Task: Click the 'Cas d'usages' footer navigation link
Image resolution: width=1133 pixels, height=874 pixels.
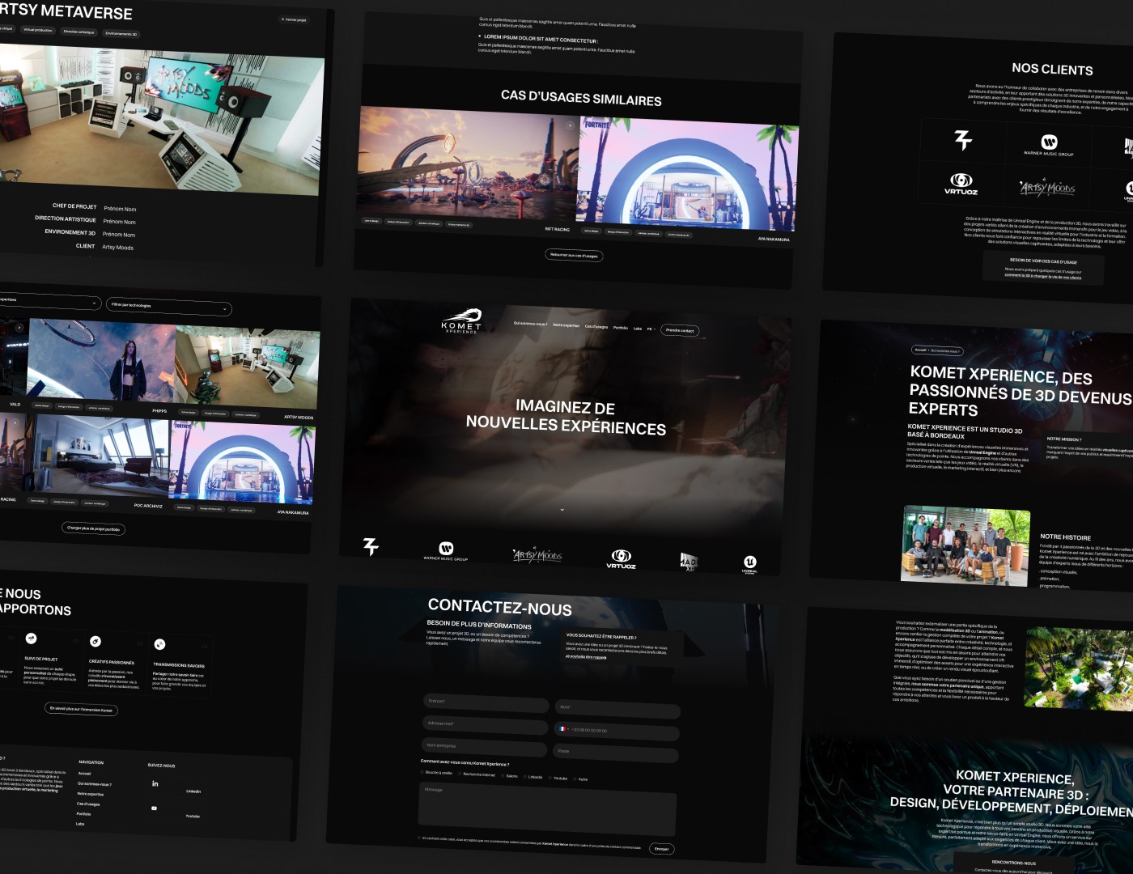Action: 88,804
